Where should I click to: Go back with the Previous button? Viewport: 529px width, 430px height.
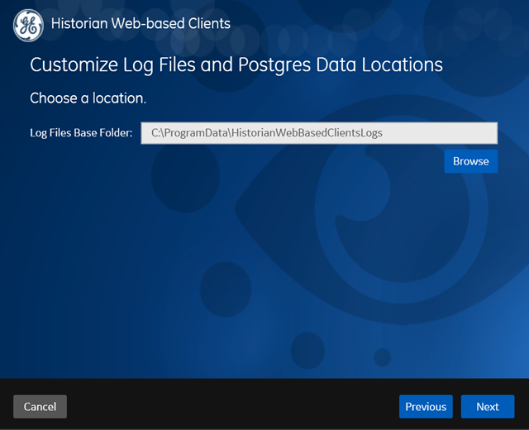pos(426,406)
